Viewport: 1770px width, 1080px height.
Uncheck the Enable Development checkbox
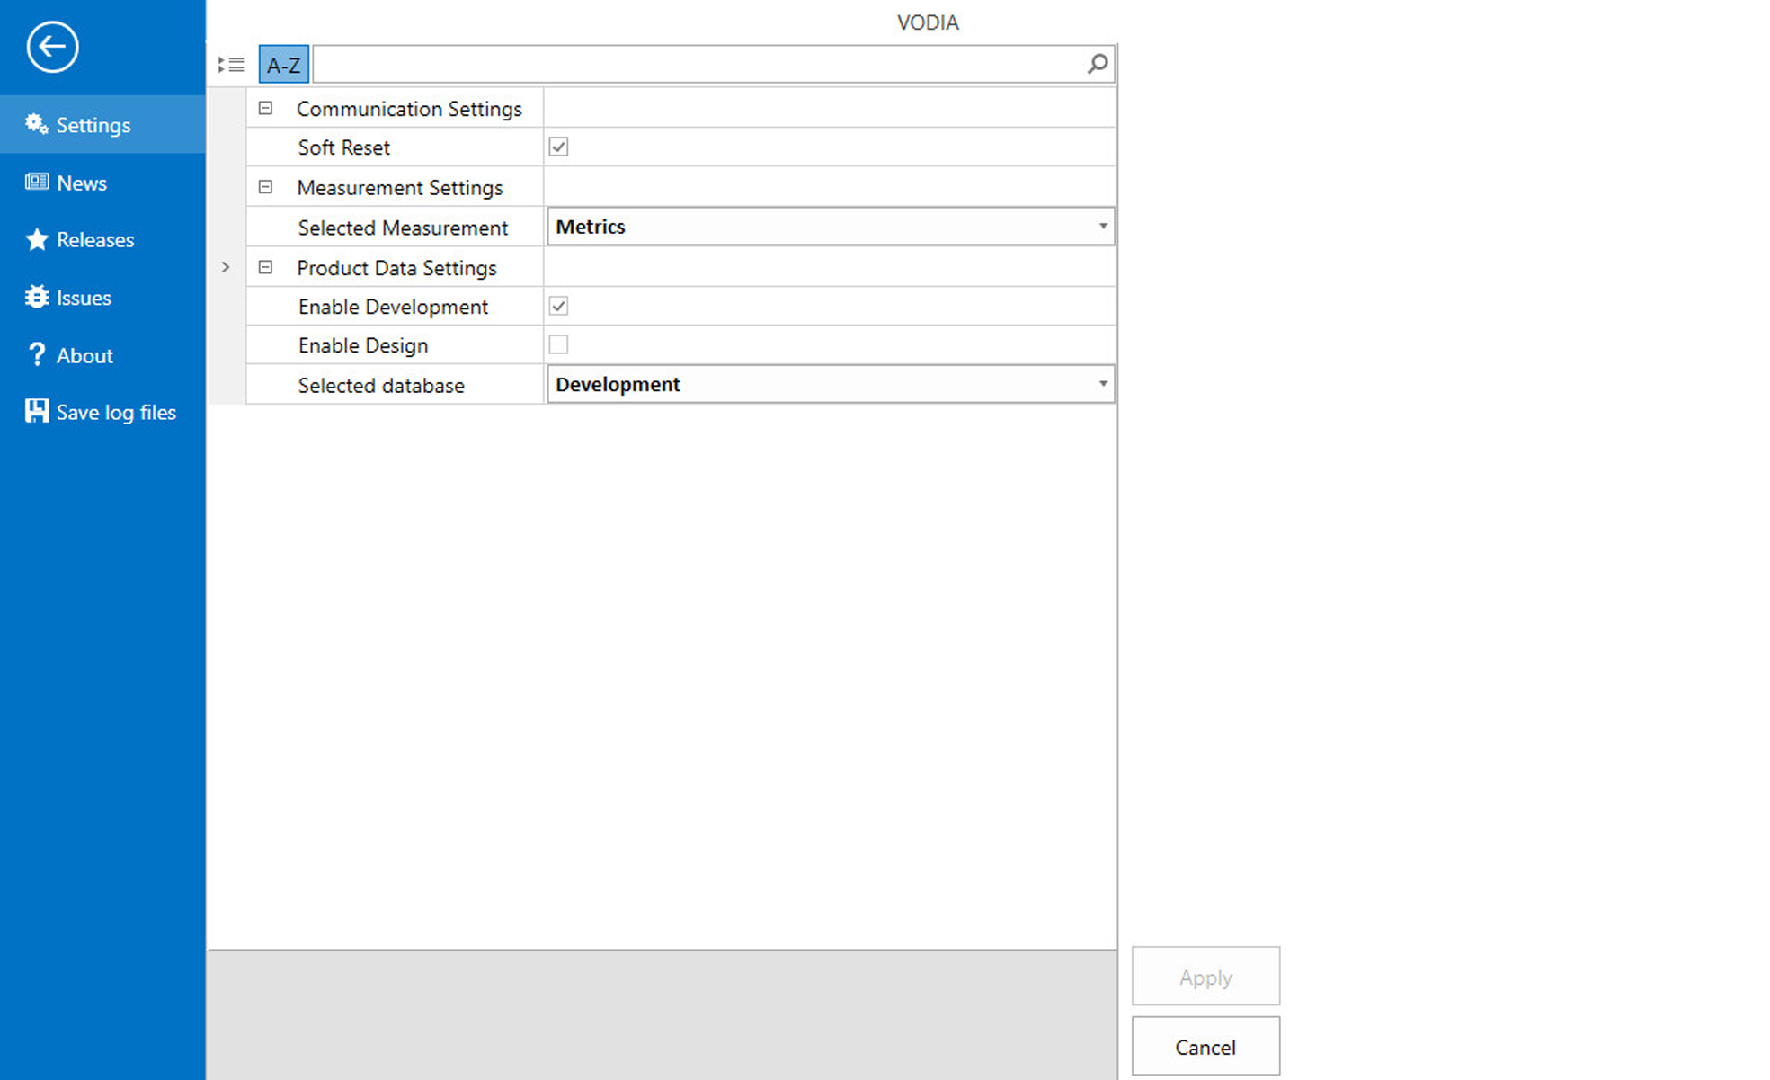558,306
